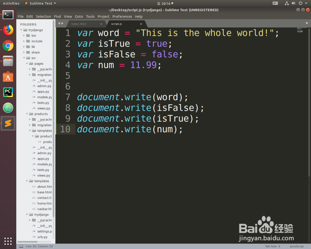Open the Help menu

pos(139,16)
